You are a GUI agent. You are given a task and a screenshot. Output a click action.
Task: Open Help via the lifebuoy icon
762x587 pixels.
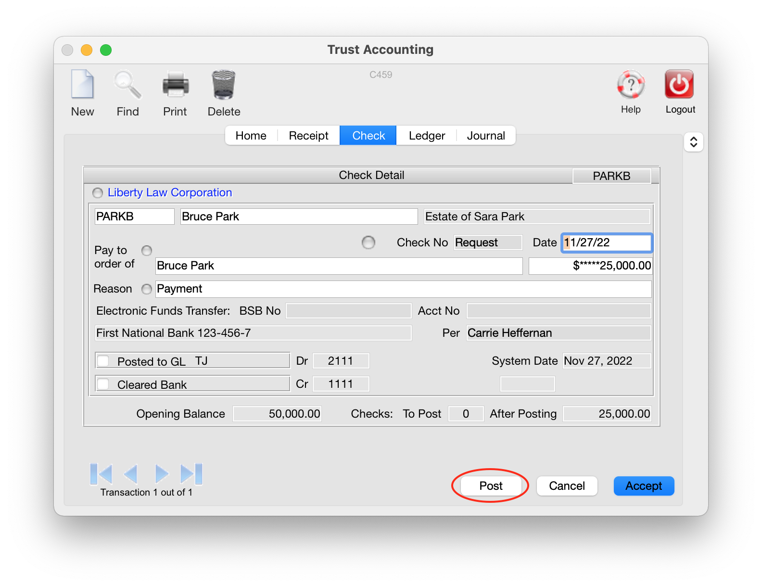pyautogui.click(x=631, y=85)
